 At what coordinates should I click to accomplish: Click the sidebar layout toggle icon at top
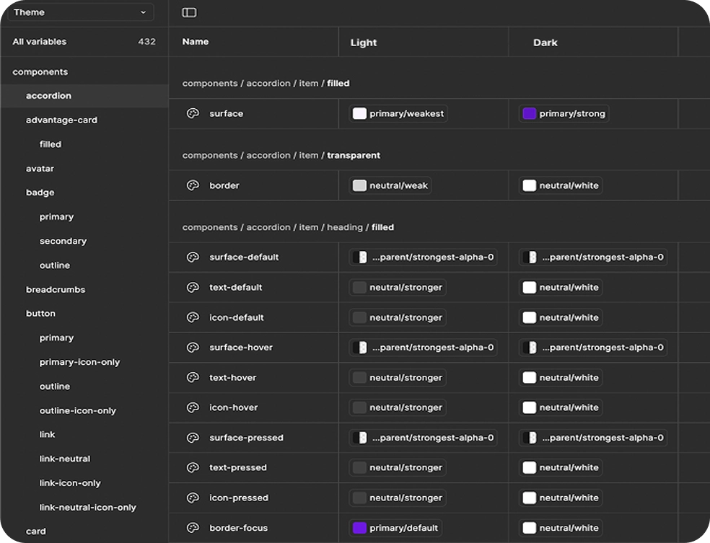point(188,12)
